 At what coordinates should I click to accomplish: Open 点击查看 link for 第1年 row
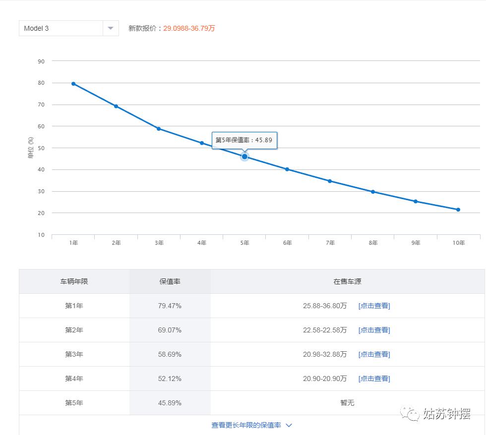click(x=374, y=306)
